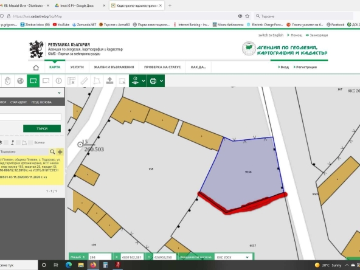Toggle checkbox beside the polygon parcel filter
Image resolution: width=360 pixels, height=270 pixels.
[x=30, y=143]
